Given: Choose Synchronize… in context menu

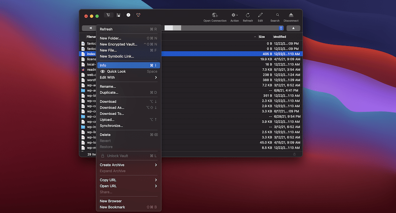Looking at the screenshot, I should (x=129, y=126).
